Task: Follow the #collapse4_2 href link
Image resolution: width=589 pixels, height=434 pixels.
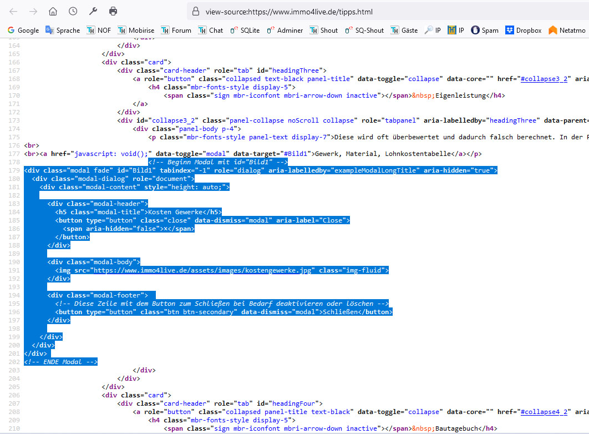Action: click(x=544, y=412)
